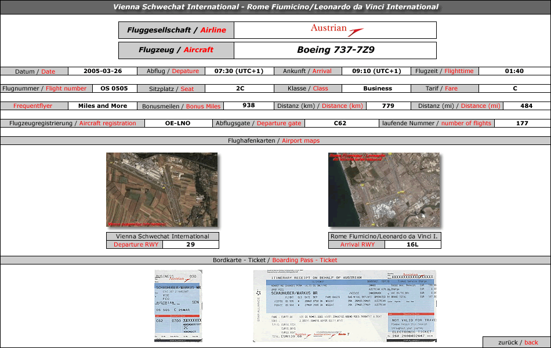551x348 pixels.
Task: Click distance in miles value 484
Action: [x=527, y=106]
